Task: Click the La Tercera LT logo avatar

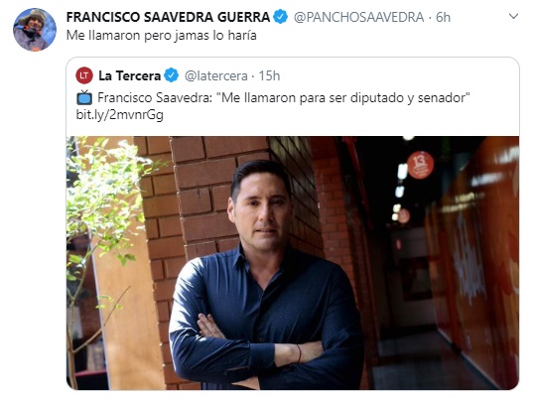Action: point(84,75)
